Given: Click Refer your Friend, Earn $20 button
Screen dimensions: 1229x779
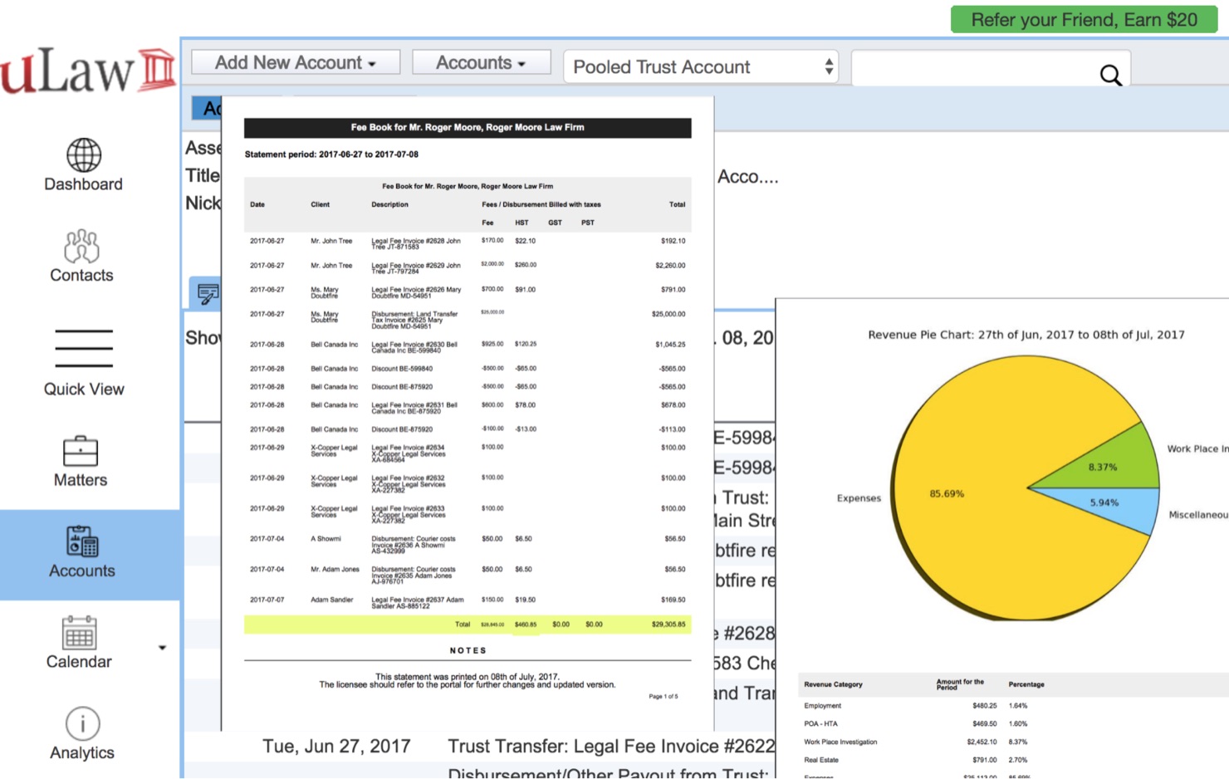Looking at the screenshot, I should pyautogui.click(x=1084, y=20).
